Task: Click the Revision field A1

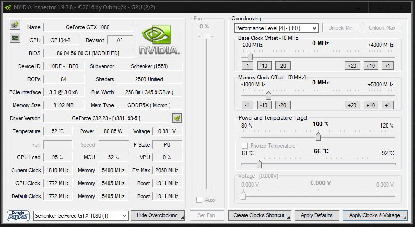Action: 120,40
